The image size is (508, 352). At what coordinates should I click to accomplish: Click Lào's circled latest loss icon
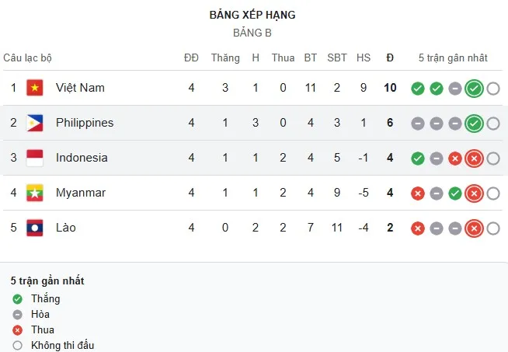475,228
